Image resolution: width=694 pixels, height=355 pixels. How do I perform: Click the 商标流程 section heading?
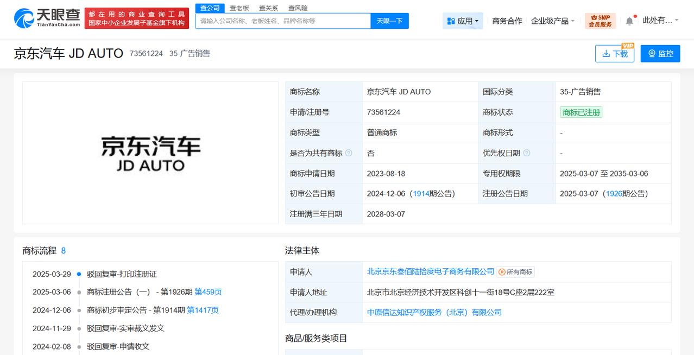(x=39, y=251)
